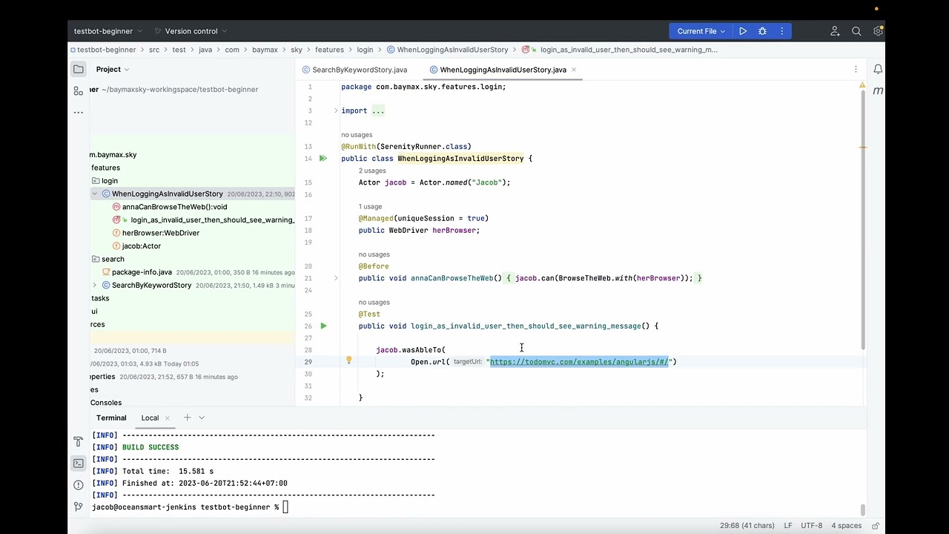Run class WhenLoggingAsInvalidUserStory from gutter
Viewport: 949px width, 534px height.
point(323,159)
